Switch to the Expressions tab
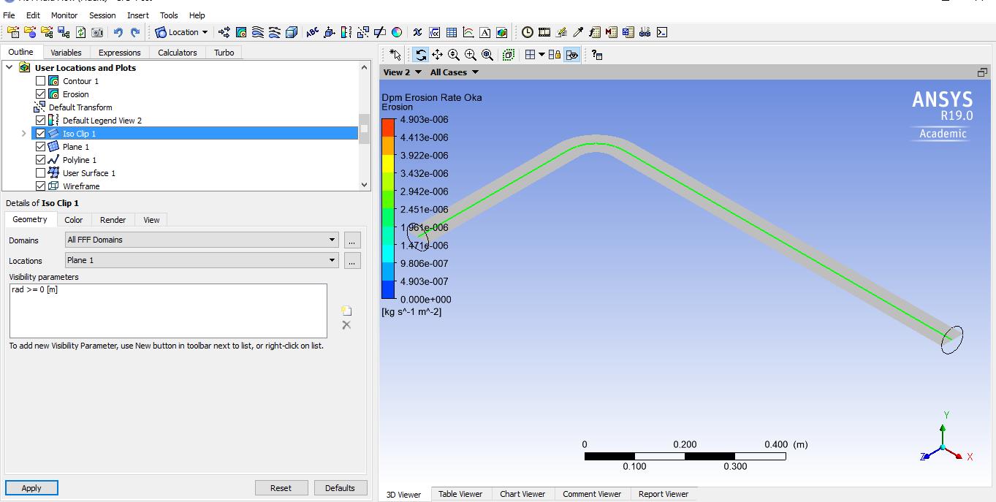 pyautogui.click(x=119, y=53)
